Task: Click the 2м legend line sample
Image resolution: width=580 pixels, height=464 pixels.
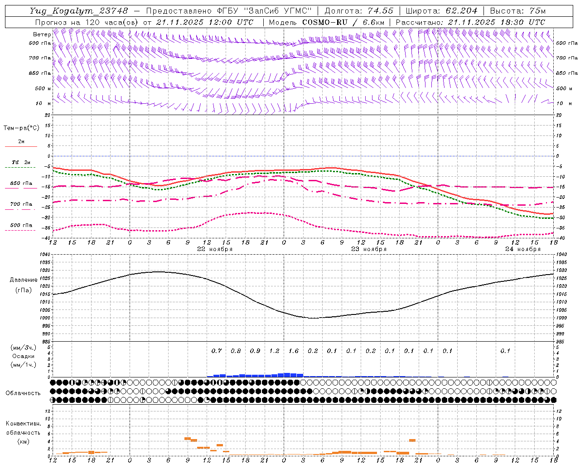Action: coord(21,147)
